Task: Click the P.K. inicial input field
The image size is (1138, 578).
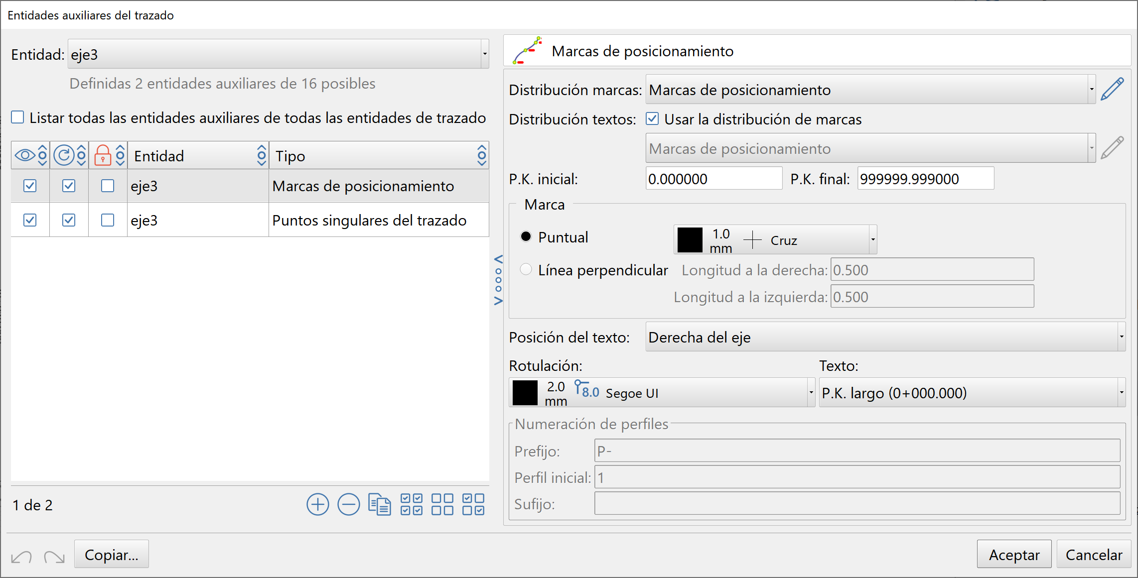Action: pyautogui.click(x=714, y=178)
